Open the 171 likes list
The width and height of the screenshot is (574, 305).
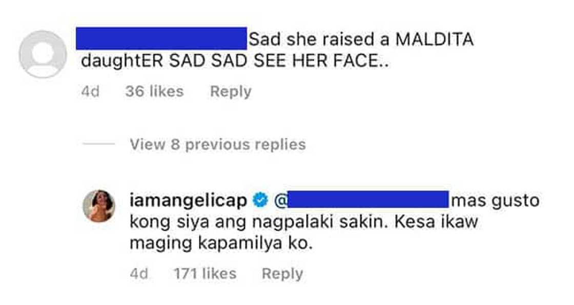[204, 274]
